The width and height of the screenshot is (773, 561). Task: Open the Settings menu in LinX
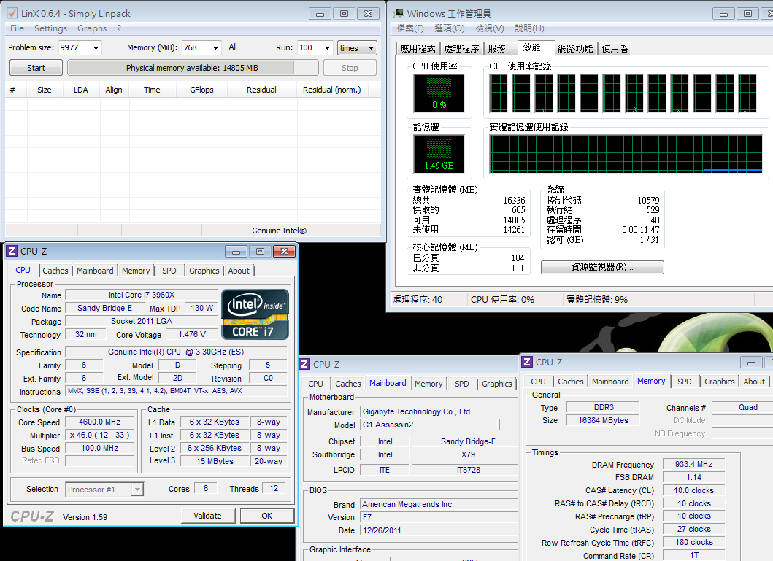click(50, 28)
